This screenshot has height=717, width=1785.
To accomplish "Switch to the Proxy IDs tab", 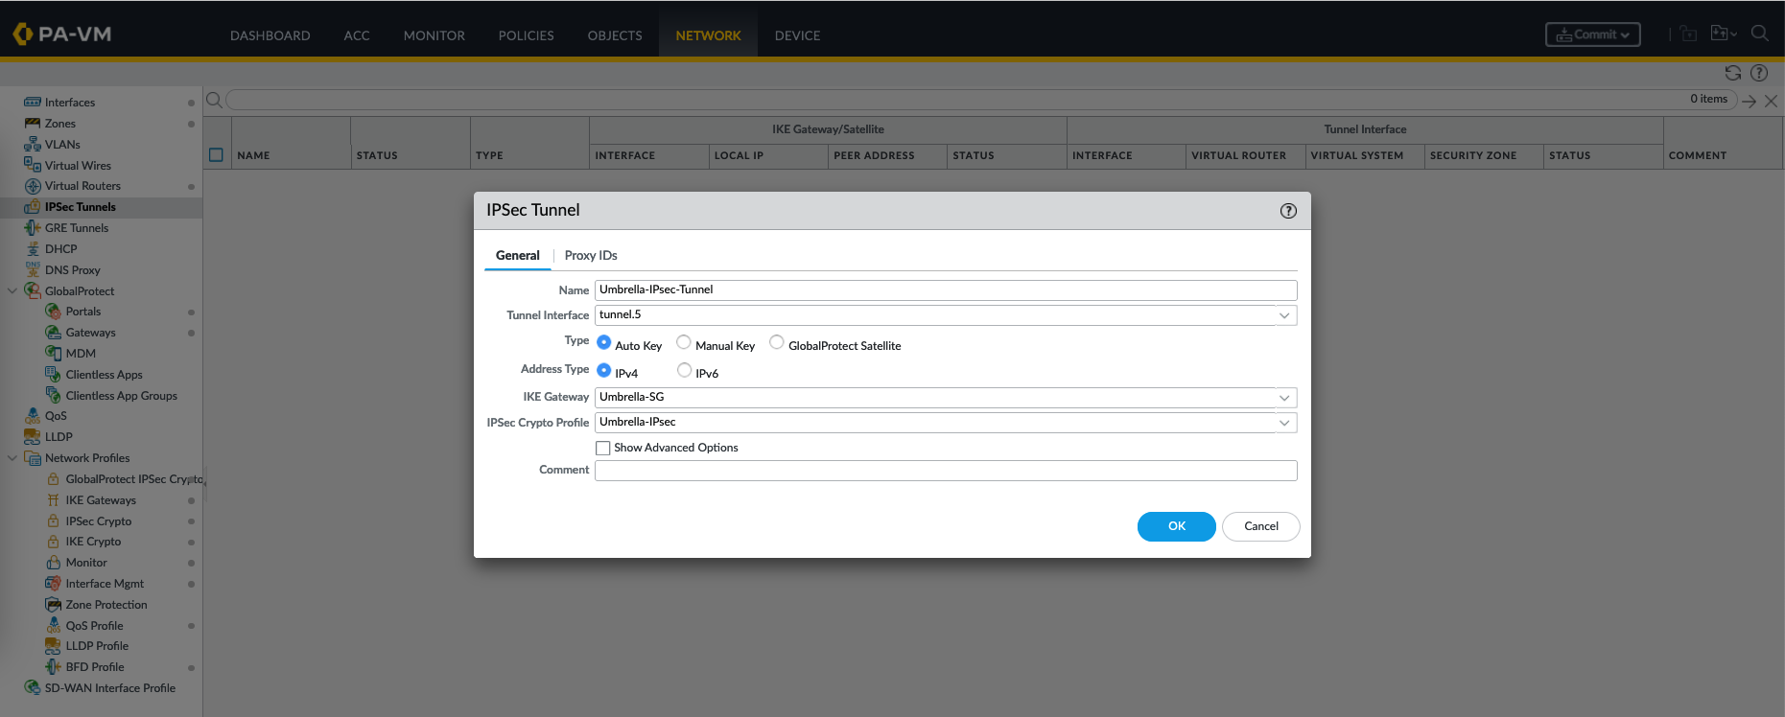I will coord(590,256).
